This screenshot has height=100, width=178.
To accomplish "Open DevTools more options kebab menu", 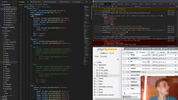I will tap(177, 4).
